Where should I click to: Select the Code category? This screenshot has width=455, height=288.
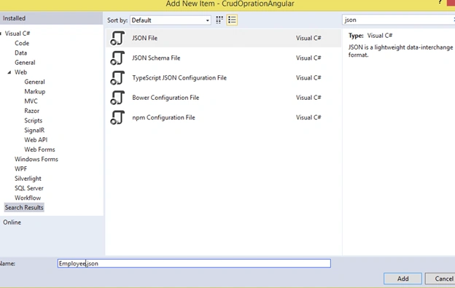point(22,43)
